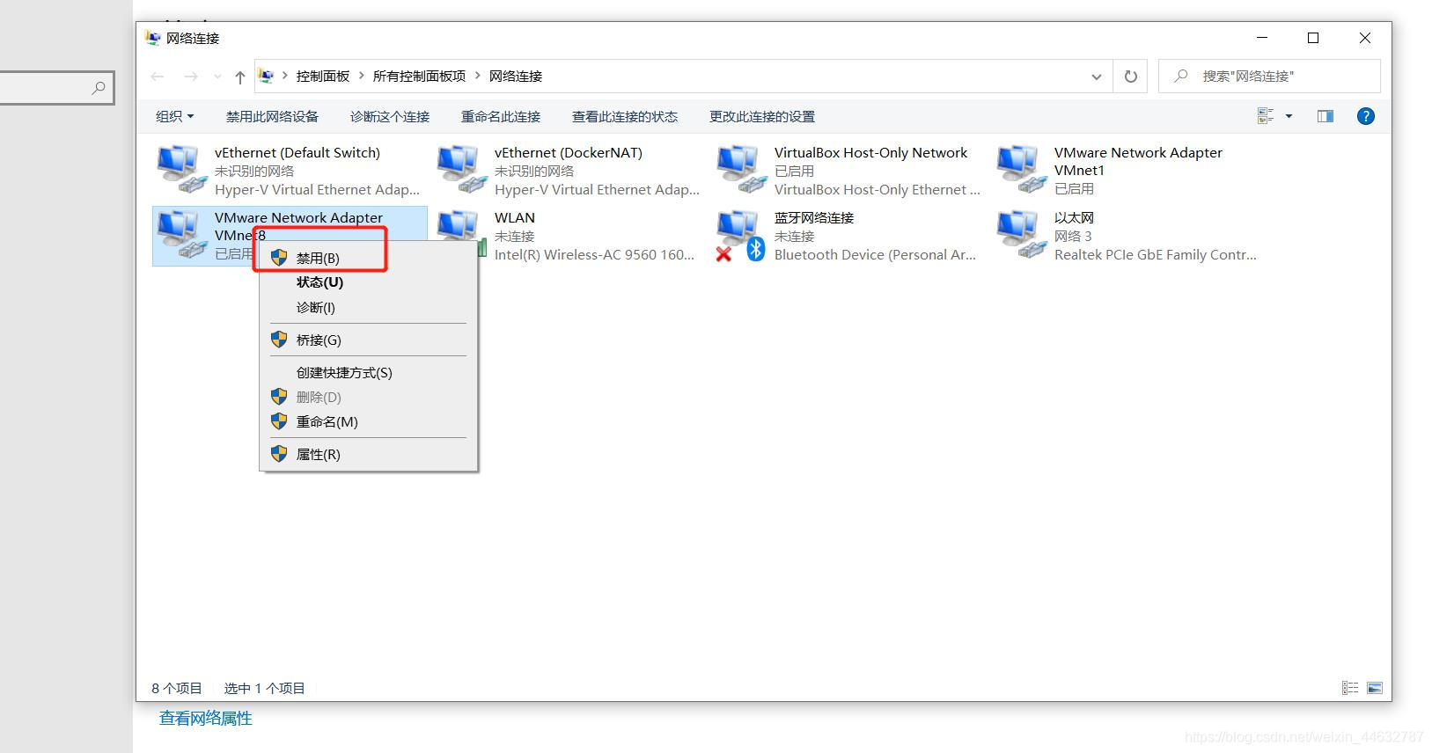This screenshot has height=753, width=1432.
Task: Click the vEthernet (Default Switch) name text
Action: (297, 152)
